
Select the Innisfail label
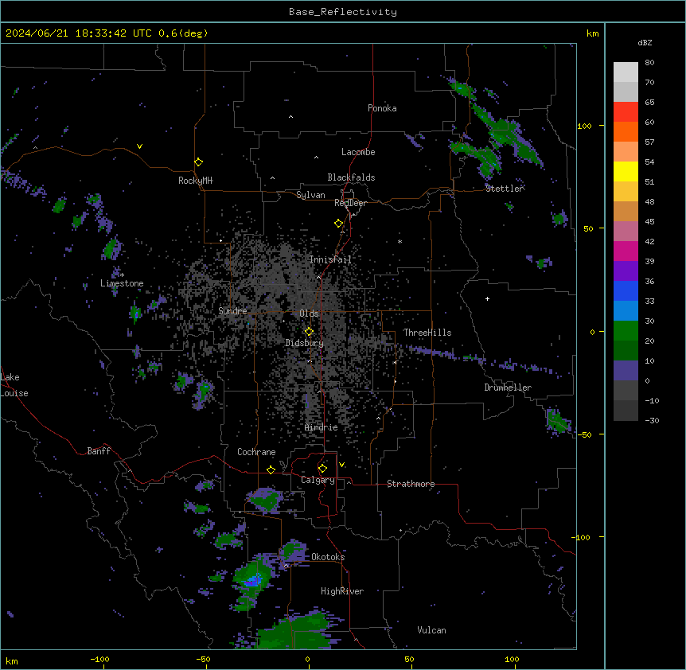(x=330, y=259)
